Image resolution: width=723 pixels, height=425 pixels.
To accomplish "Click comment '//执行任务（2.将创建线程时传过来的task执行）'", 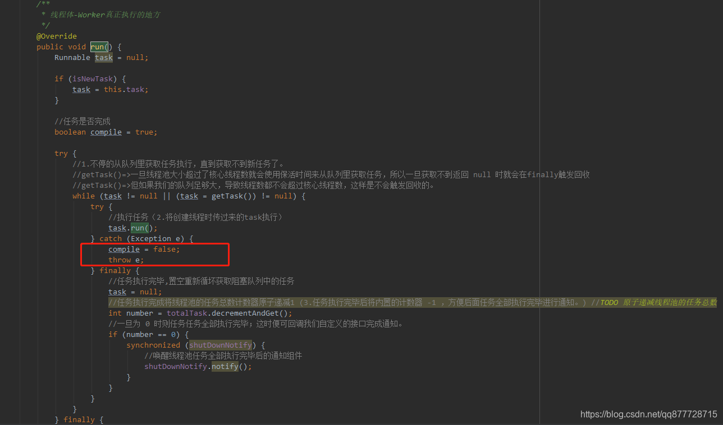I will (x=195, y=217).
